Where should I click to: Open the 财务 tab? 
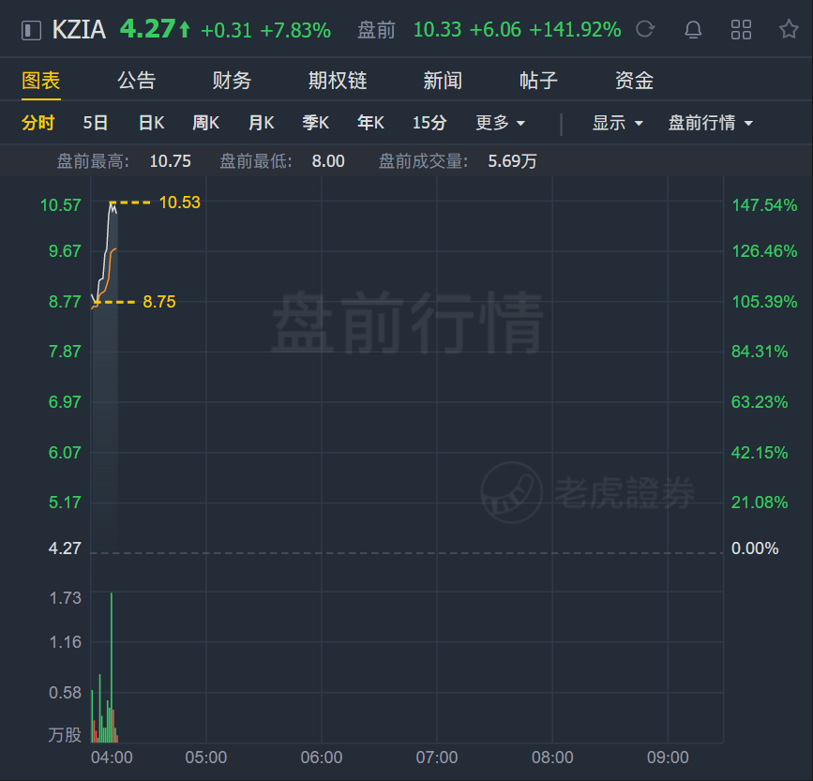point(232,81)
